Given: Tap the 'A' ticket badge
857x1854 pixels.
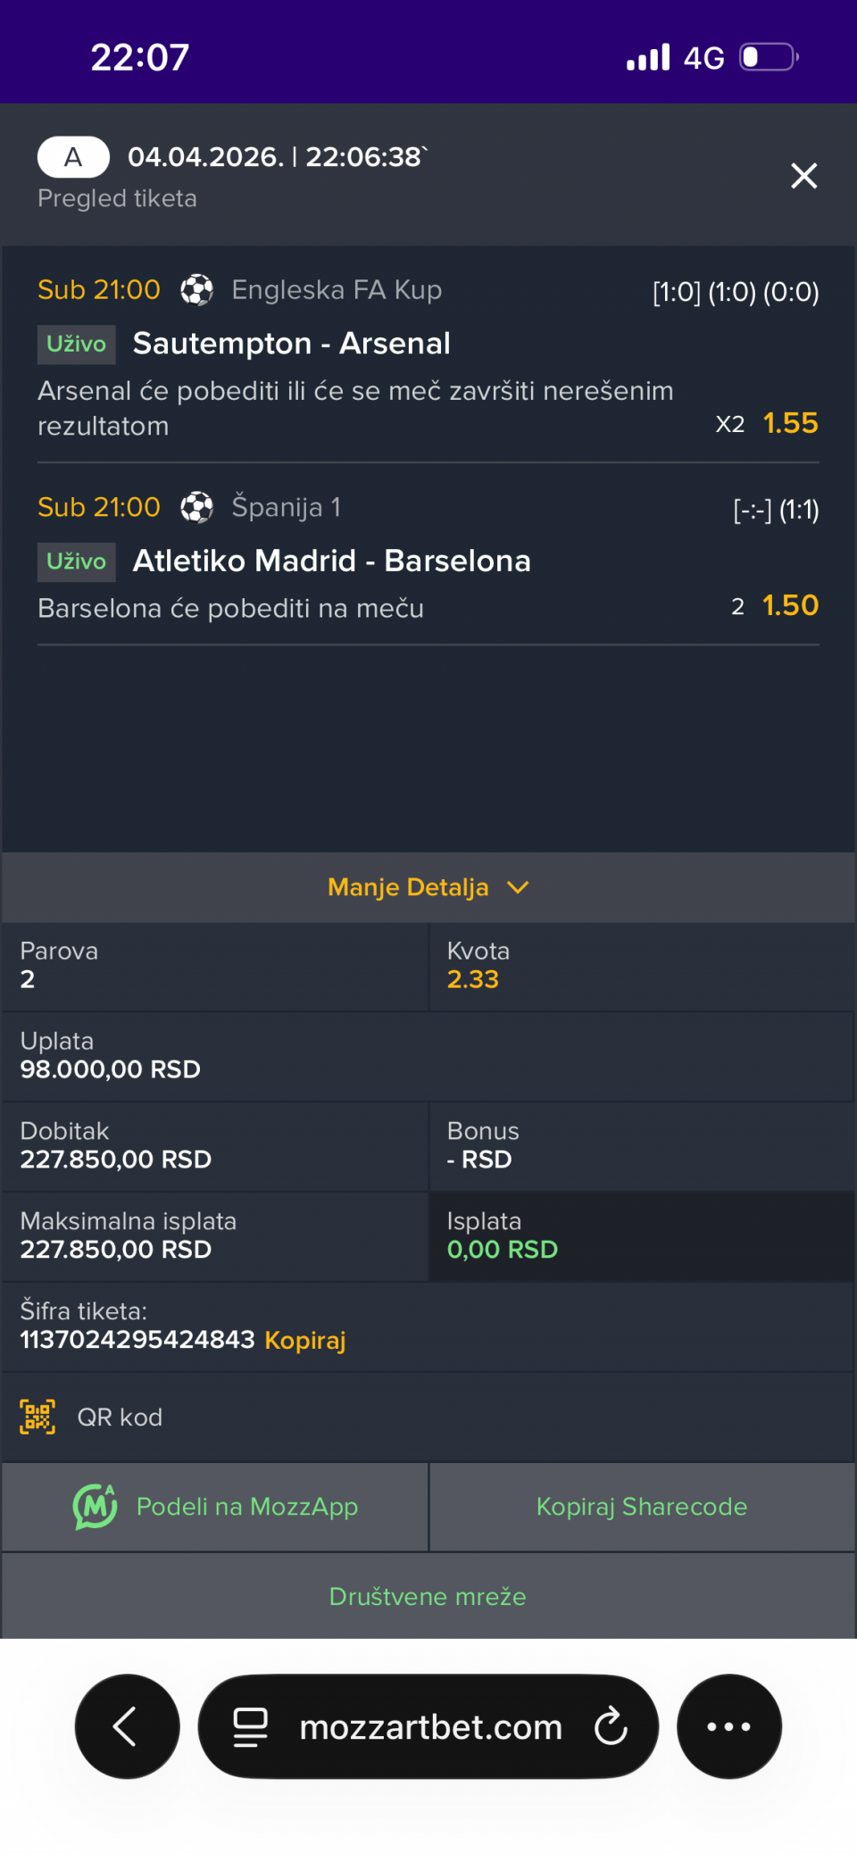Looking at the screenshot, I should coord(73,158).
